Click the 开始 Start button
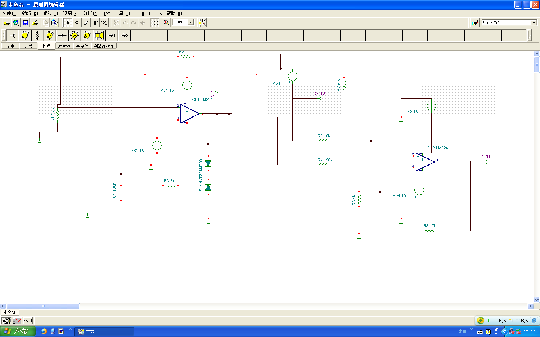540x337 pixels. 17,331
